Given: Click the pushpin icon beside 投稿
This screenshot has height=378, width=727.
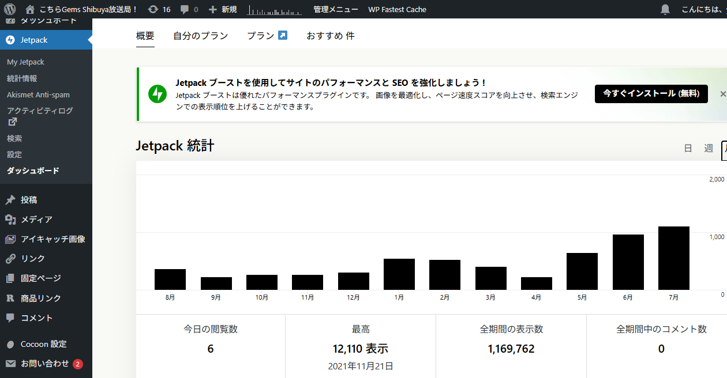Looking at the screenshot, I should click(x=10, y=200).
